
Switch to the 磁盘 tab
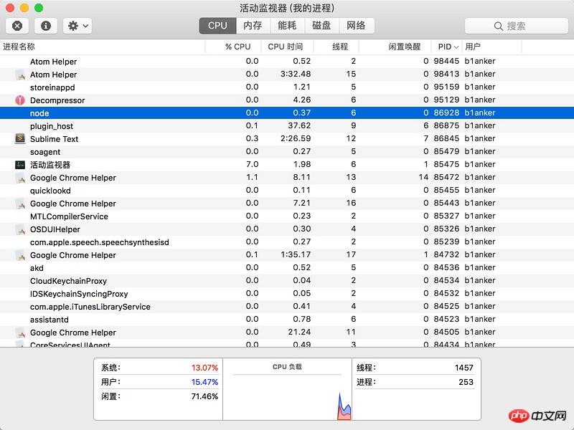pos(321,26)
